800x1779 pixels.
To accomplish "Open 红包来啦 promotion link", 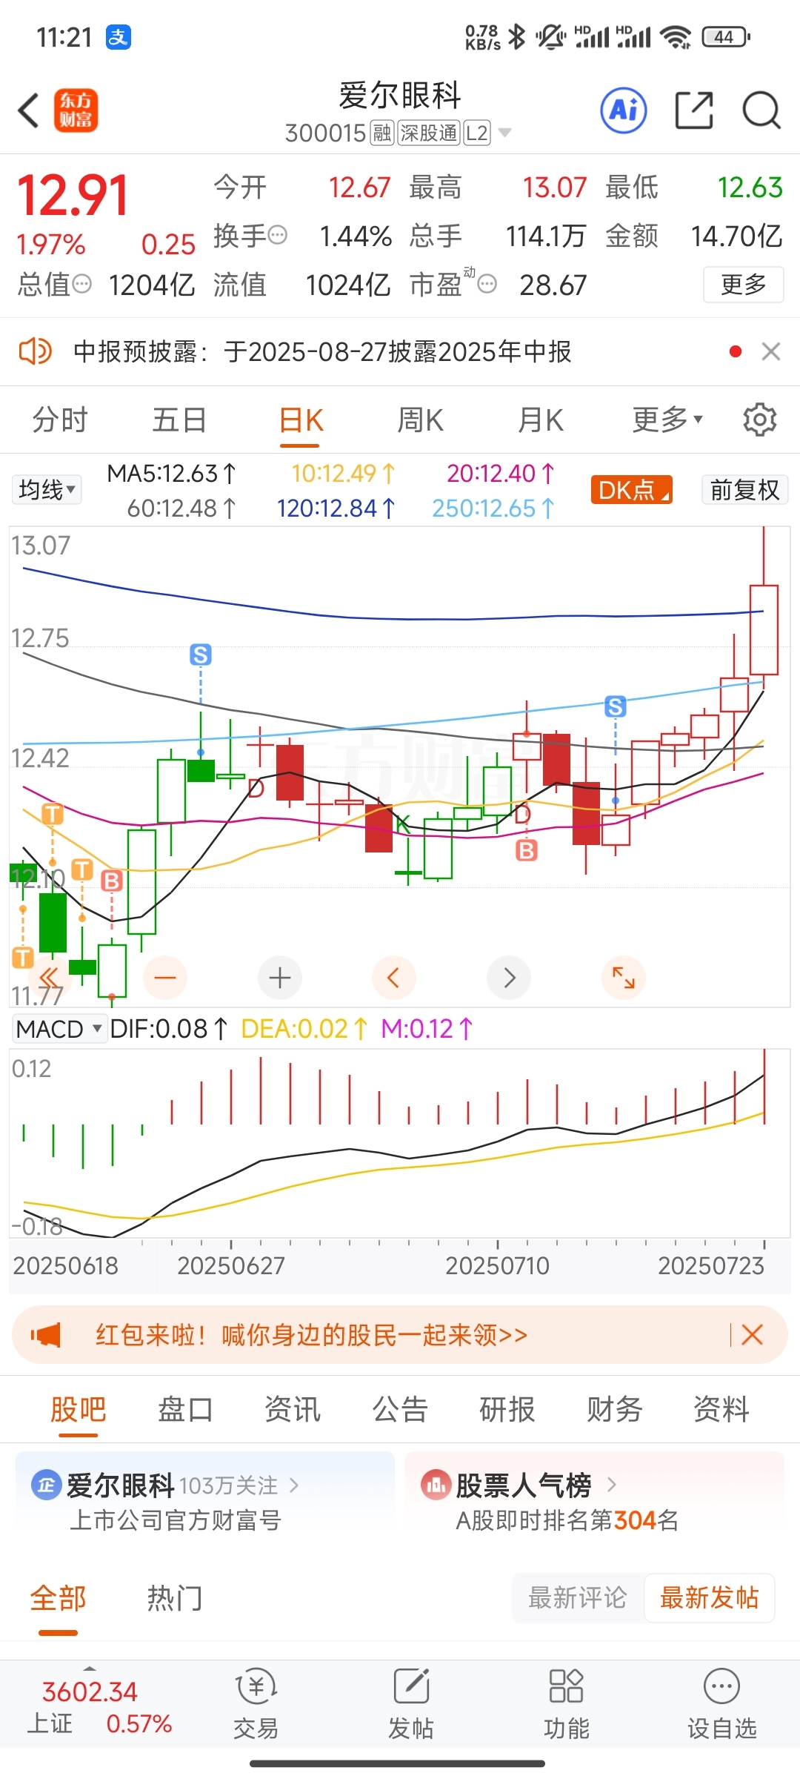I will pos(311,1335).
